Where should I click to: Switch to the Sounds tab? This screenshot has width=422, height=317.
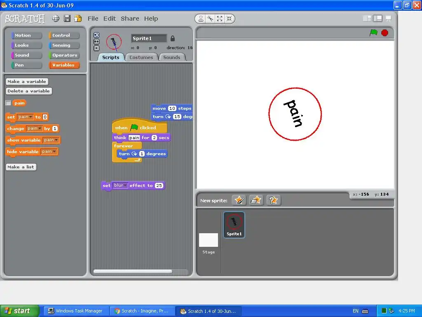pos(171,57)
